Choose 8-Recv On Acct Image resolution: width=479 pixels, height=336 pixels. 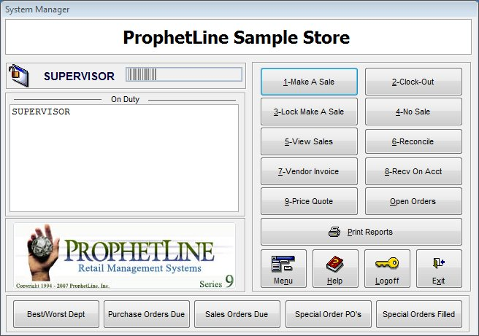[413, 171]
